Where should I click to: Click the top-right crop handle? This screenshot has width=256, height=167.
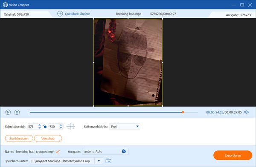pyautogui.click(x=163, y=19)
